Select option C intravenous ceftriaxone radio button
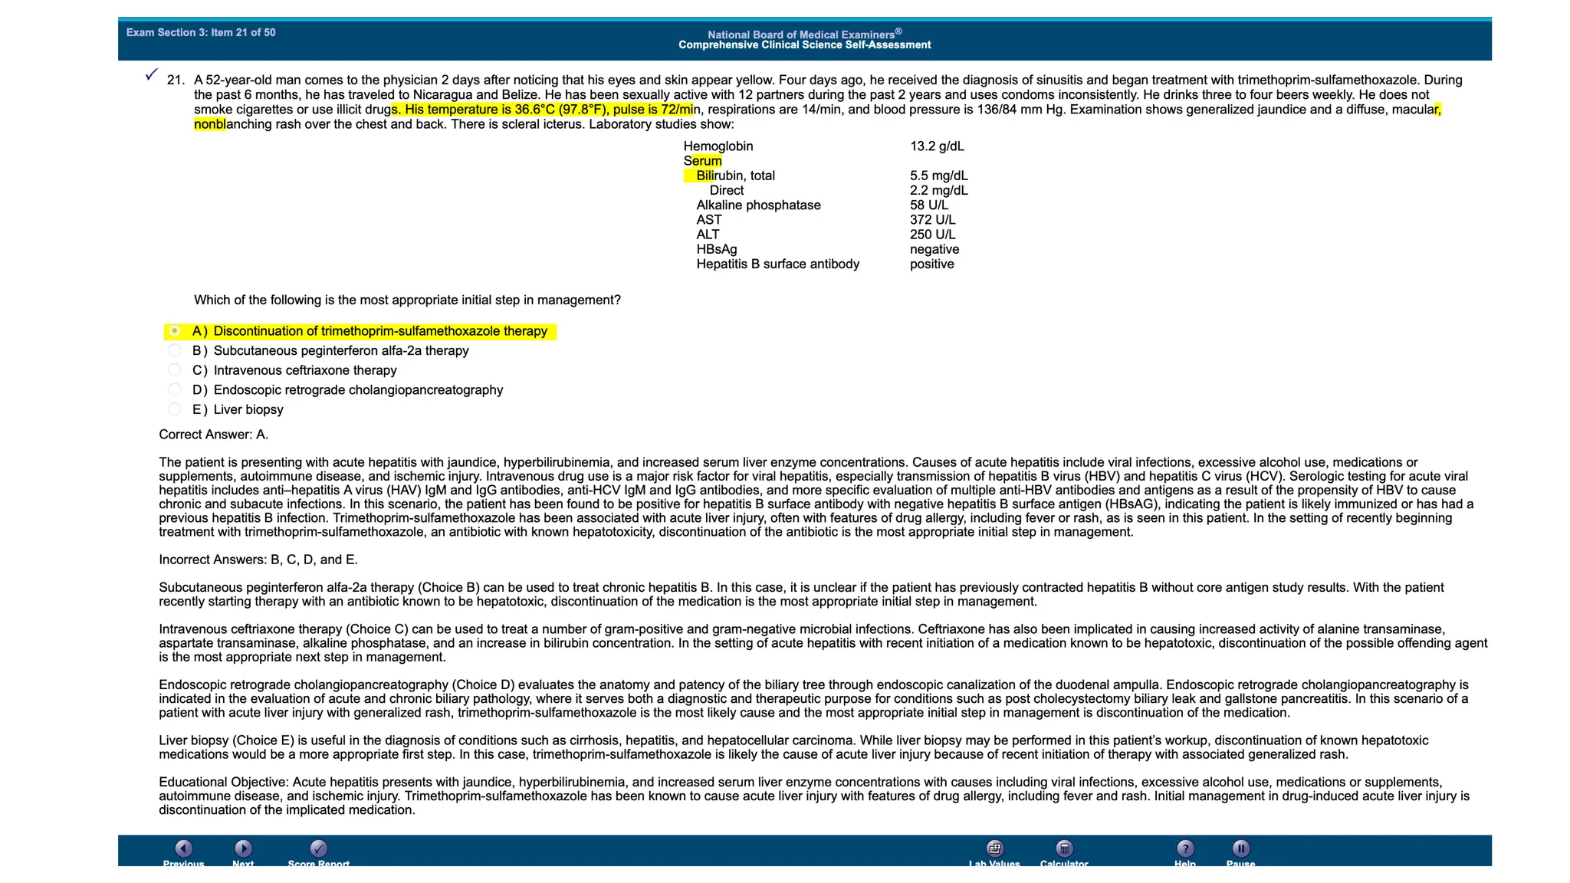Image resolution: width=1570 pixels, height=883 pixels. [x=175, y=370]
